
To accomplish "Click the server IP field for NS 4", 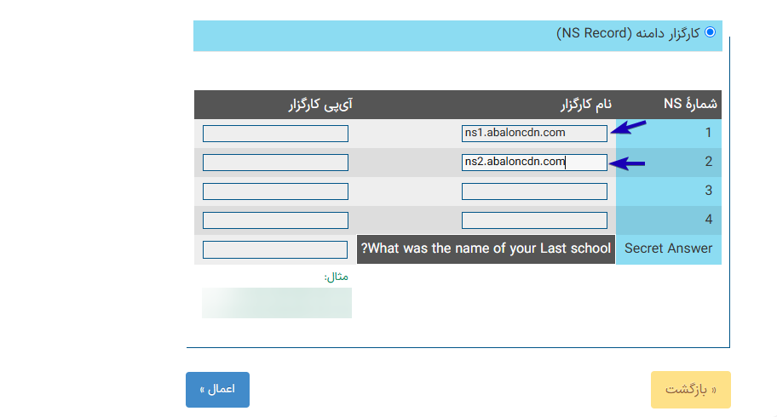I will (275, 220).
